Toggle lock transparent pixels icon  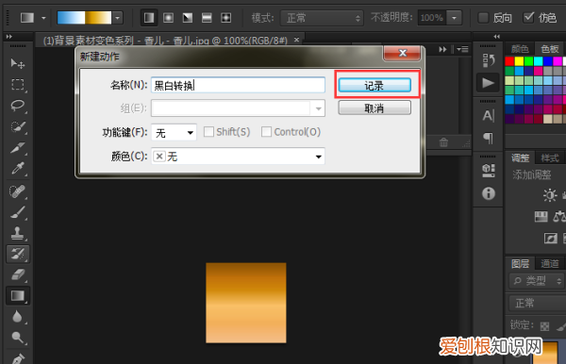[x=544, y=326]
